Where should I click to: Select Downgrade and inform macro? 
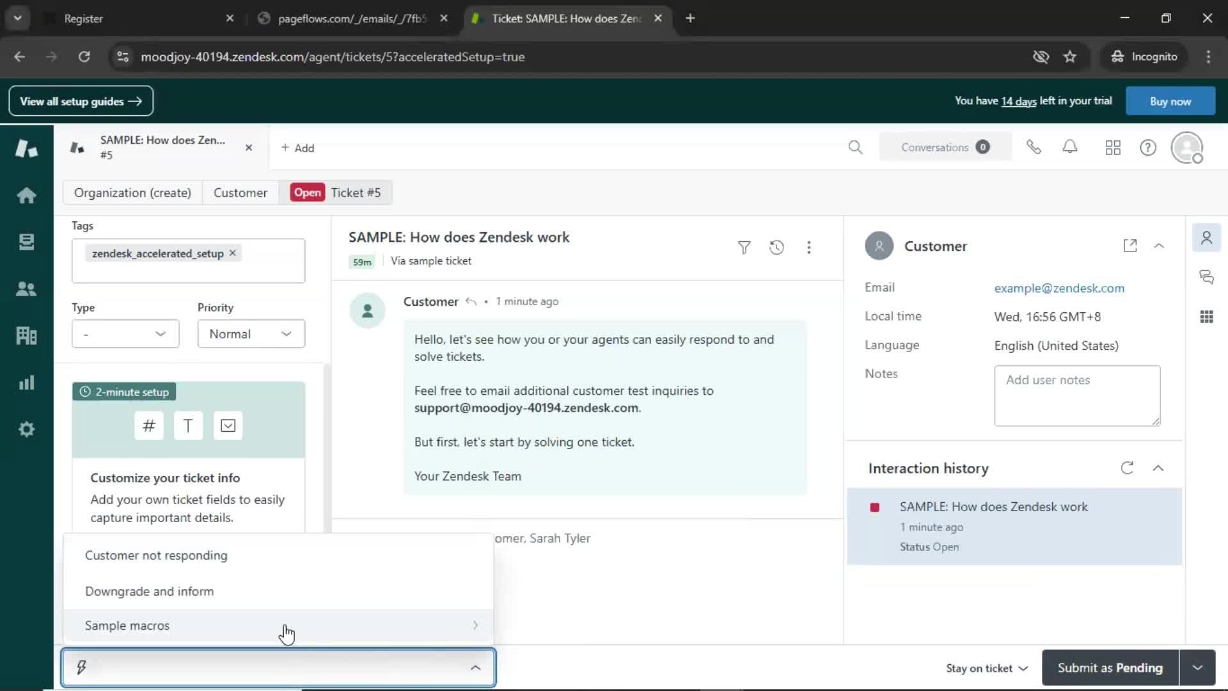278,591
